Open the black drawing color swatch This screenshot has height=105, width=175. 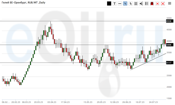109,4
